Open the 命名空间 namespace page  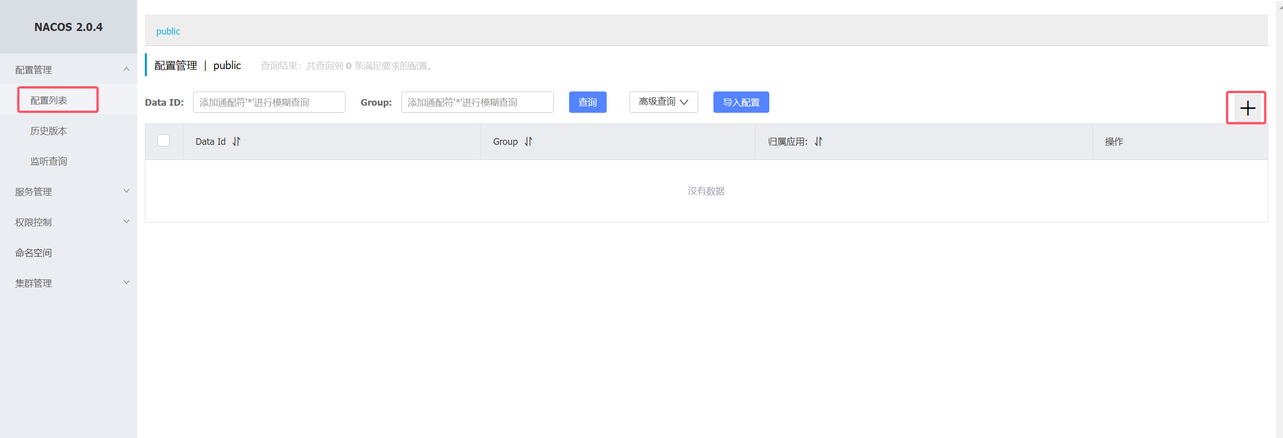tap(34, 253)
